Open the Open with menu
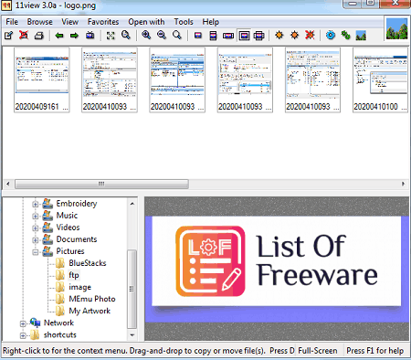The image size is (411, 360). pos(146,22)
